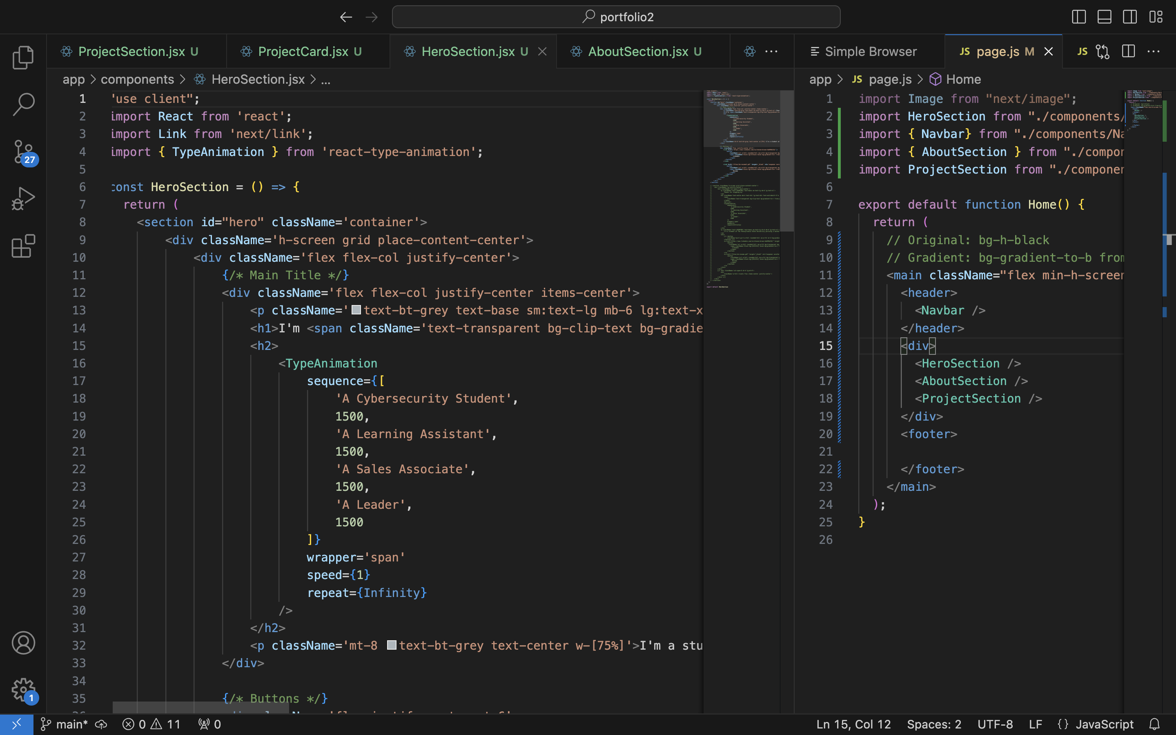The width and height of the screenshot is (1176, 735).
Task: Open the Explorer sidebar icon
Action: point(22,57)
